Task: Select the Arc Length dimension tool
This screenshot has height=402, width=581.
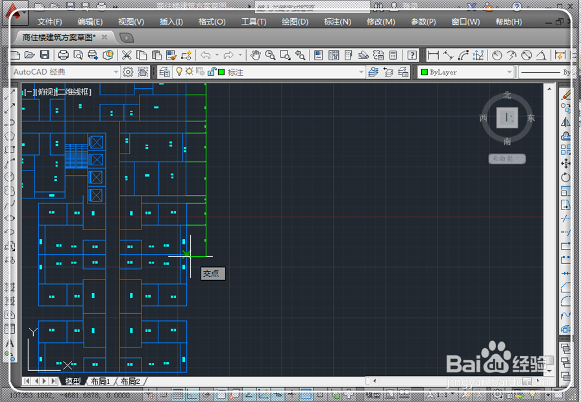Action: 463,56
